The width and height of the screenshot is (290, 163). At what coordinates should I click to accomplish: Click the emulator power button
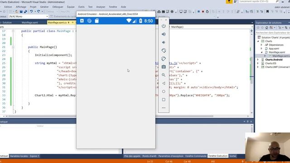click(164, 26)
